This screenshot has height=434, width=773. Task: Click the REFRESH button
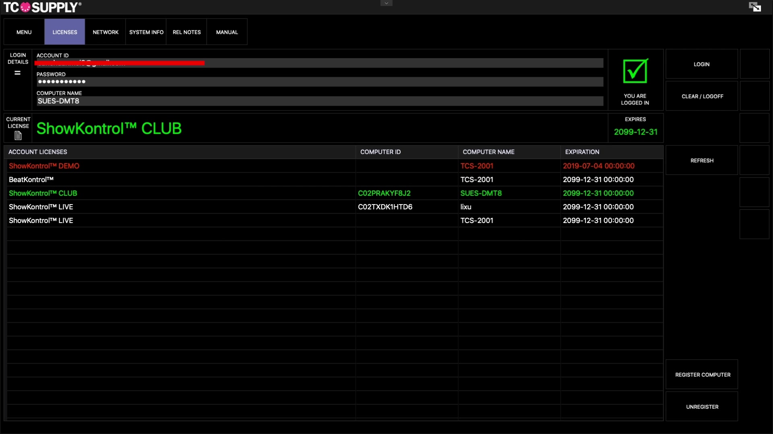(x=702, y=160)
